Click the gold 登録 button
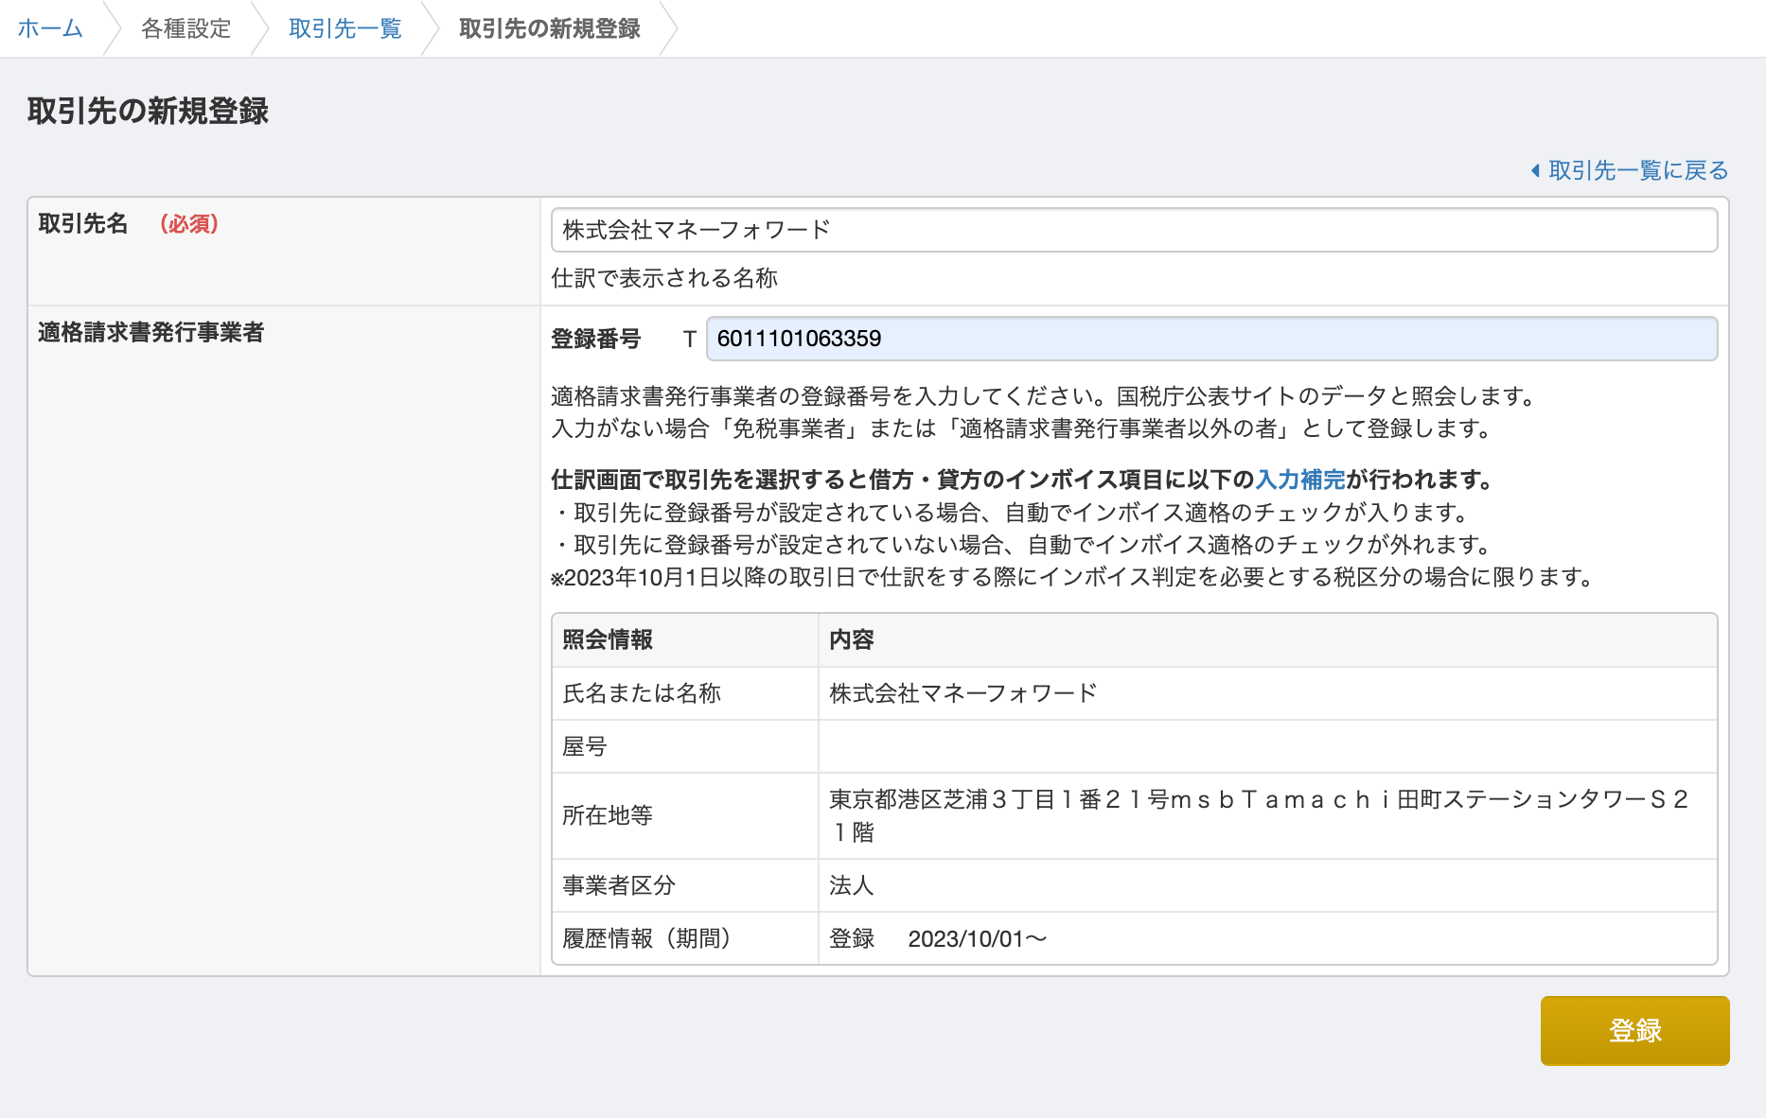The height and width of the screenshot is (1118, 1766). pos(1634,1031)
